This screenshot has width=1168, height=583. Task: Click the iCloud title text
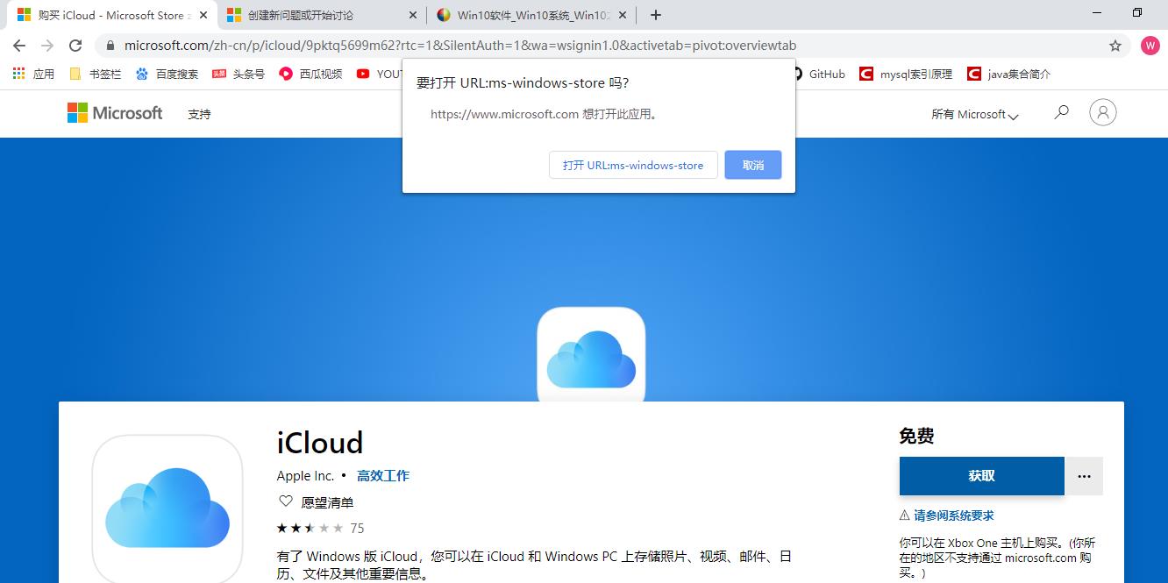(320, 443)
